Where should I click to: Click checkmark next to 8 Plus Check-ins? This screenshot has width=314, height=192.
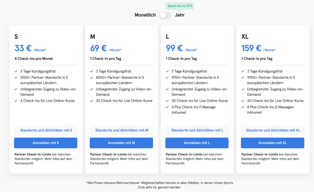pos(243,107)
